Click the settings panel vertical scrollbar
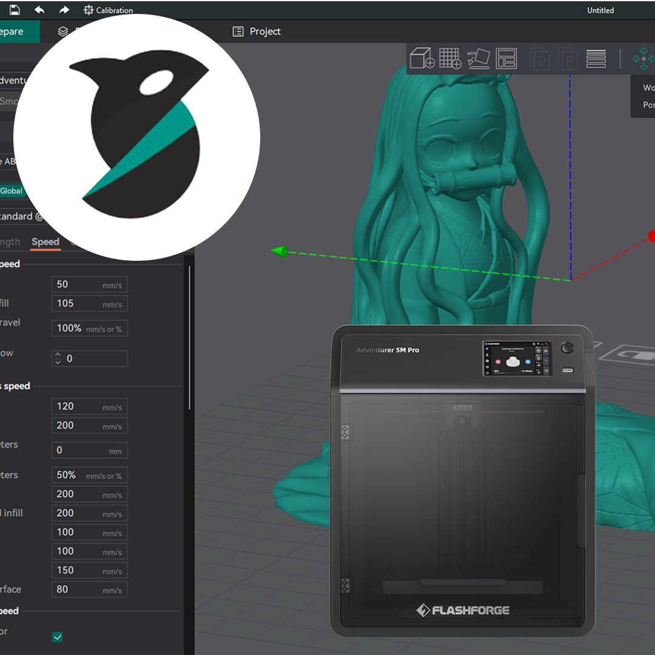Image resolution: width=655 pixels, height=655 pixels. click(x=190, y=338)
